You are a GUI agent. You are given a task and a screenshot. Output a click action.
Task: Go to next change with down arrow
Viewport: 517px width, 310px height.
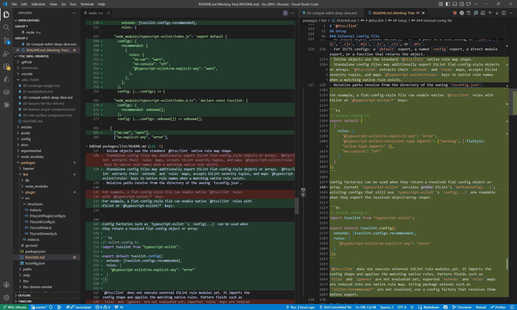click(497, 13)
